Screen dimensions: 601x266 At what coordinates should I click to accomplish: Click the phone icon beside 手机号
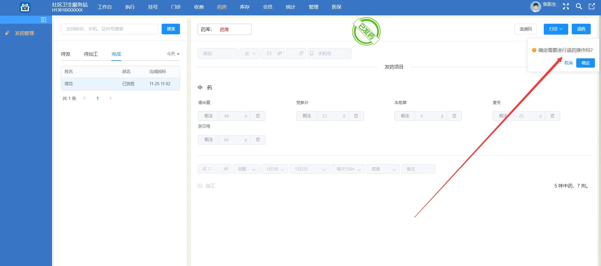pos(311,54)
